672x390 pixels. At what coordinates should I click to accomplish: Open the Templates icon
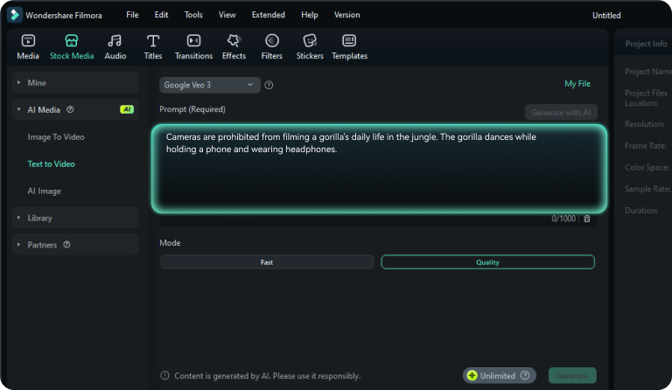click(349, 41)
